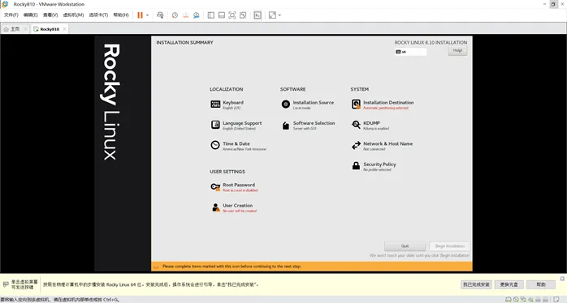Open Security Policy settings
The height and width of the screenshot is (303, 567).
coord(374,166)
